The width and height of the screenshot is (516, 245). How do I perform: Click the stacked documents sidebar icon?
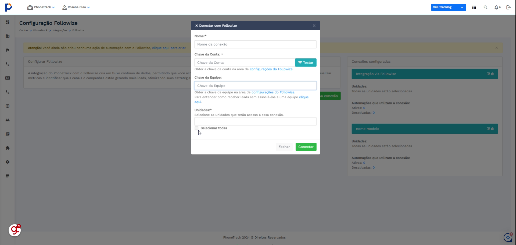(x=8, y=134)
